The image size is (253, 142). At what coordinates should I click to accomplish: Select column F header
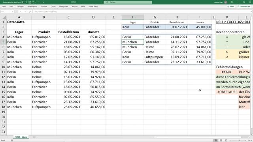click(133, 17)
